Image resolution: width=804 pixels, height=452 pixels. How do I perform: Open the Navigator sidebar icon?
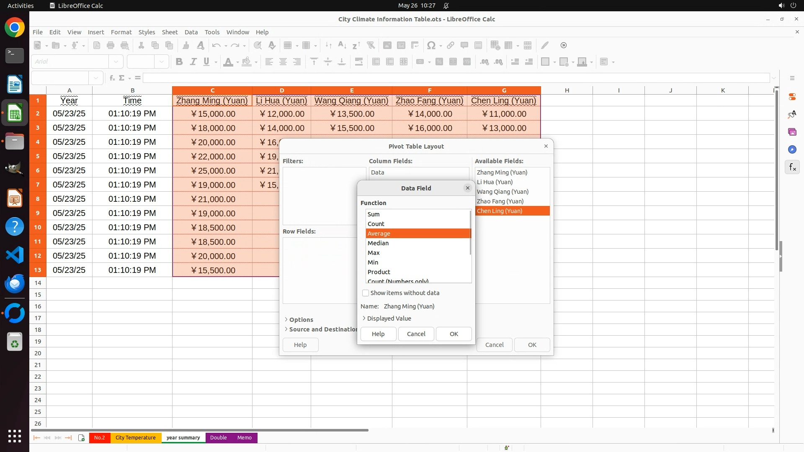pos(792,150)
